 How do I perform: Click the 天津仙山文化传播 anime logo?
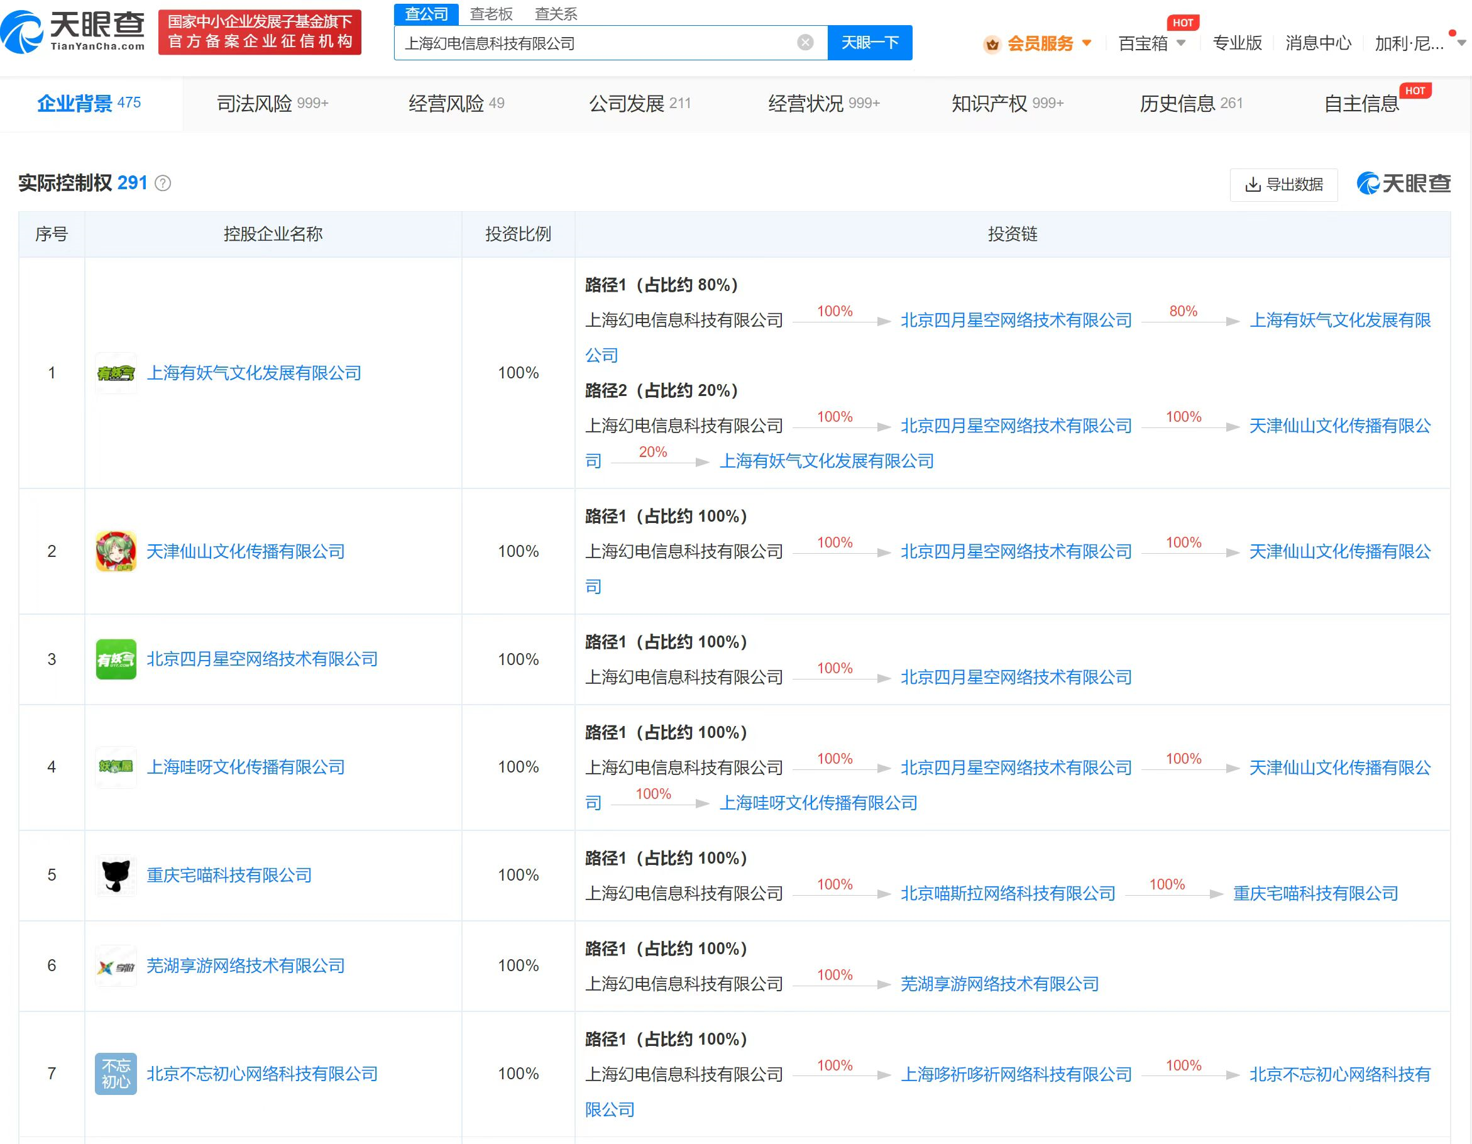116,551
